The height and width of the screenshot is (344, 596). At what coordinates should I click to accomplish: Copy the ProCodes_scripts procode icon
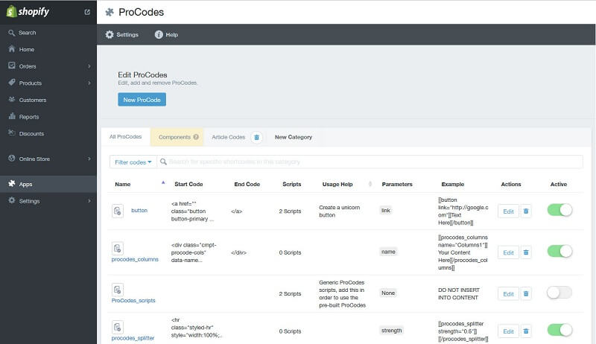pyautogui.click(x=118, y=290)
